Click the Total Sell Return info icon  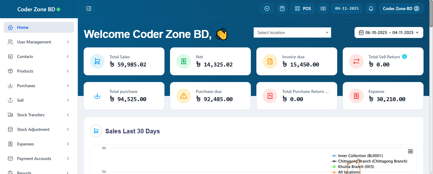pos(404,56)
